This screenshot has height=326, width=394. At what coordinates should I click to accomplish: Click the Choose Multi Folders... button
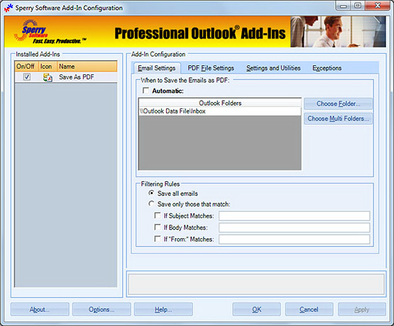click(338, 118)
